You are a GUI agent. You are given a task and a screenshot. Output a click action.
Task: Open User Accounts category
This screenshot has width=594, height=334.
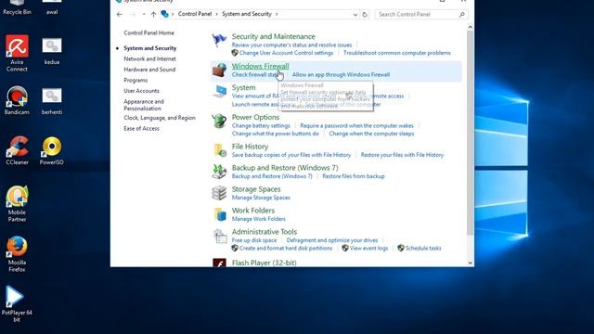click(x=141, y=91)
